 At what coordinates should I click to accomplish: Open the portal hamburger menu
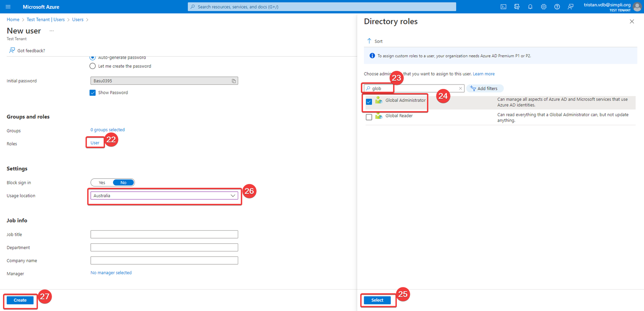coord(8,6)
